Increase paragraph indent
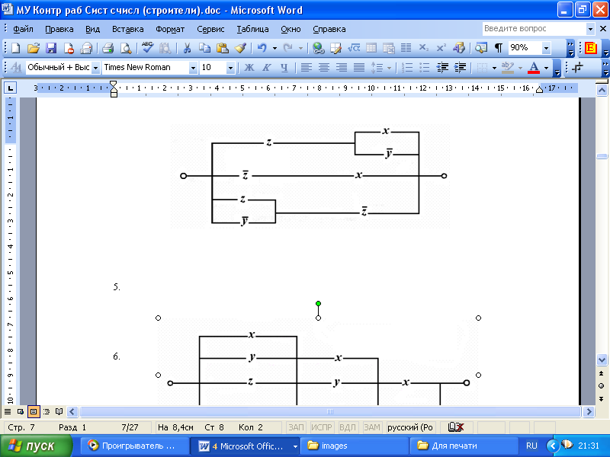The height and width of the screenshot is (457, 610). pos(460,67)
